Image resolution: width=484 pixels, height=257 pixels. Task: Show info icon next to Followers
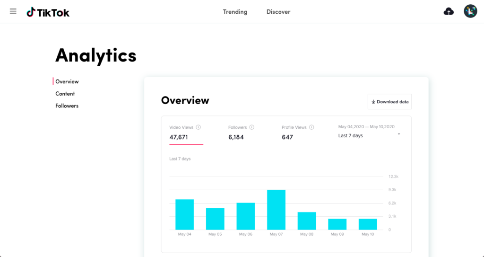(252, 127)
